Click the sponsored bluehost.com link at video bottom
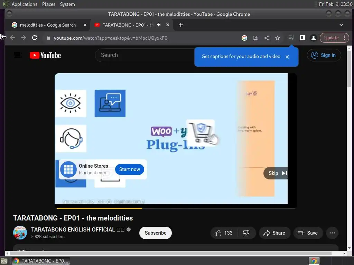Screen dimensions: 354x265 point(129,202)
